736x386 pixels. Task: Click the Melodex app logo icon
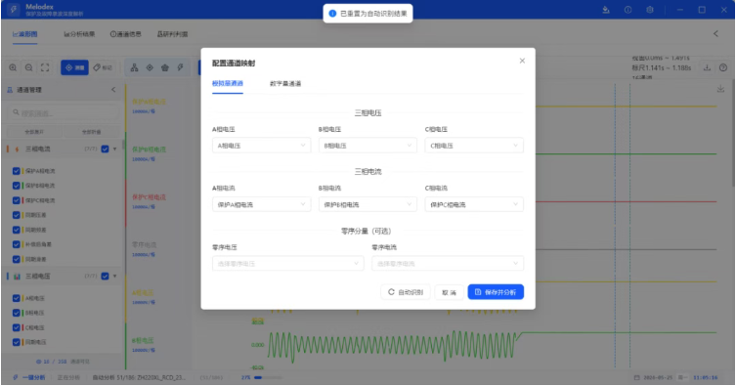click(x=13, y=10)
